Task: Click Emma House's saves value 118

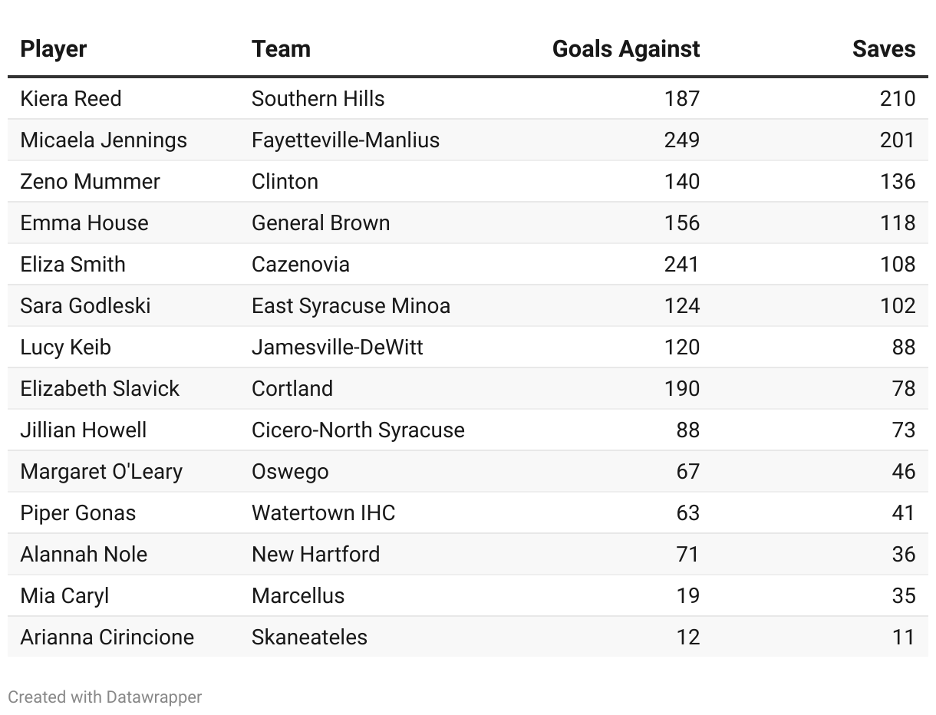Action: pyautogui.click(x=897, y=223)
